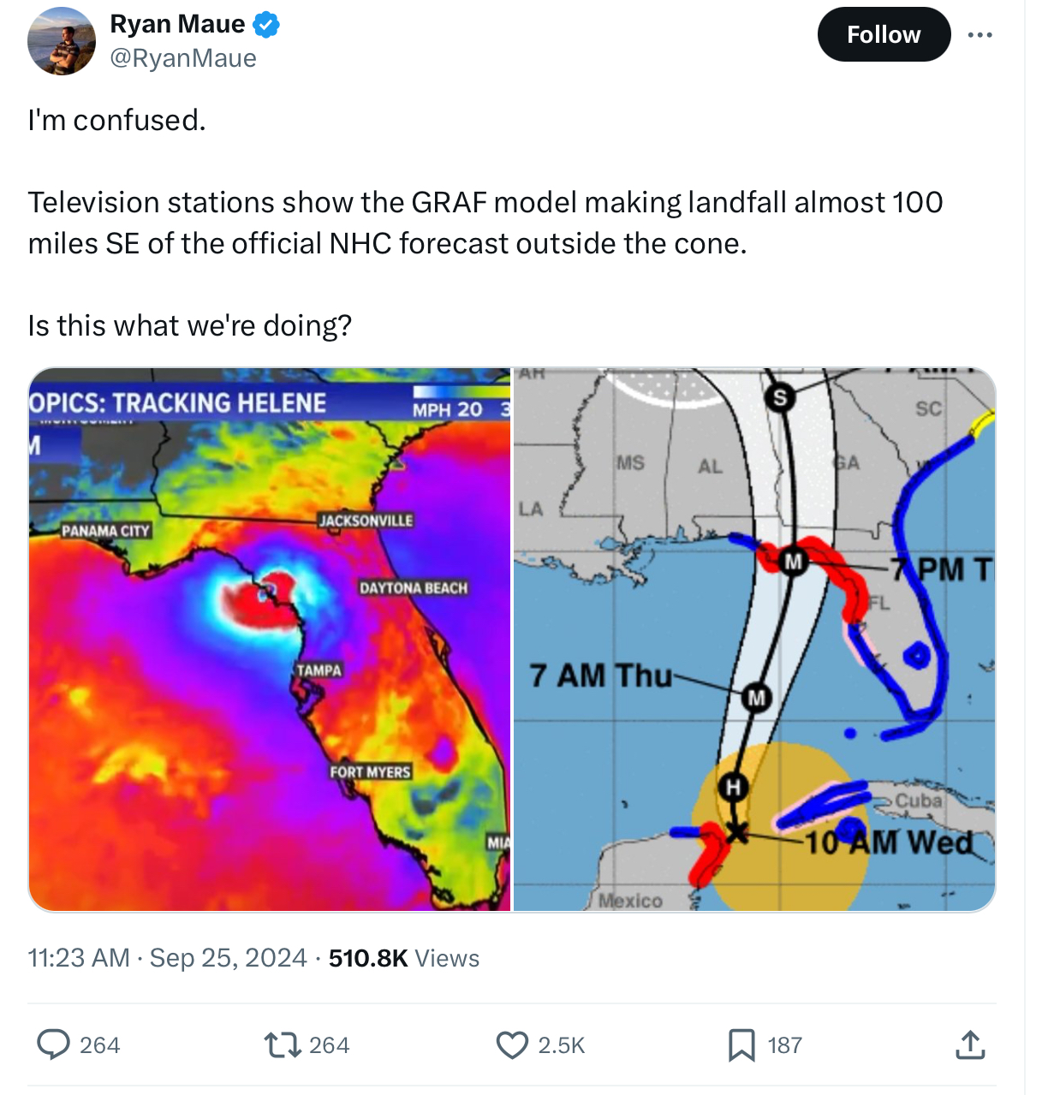The width and height of the screenshot is (1048, 1095).
Task: Bookmark this tweet
Action: click(x=741, y=1044)
